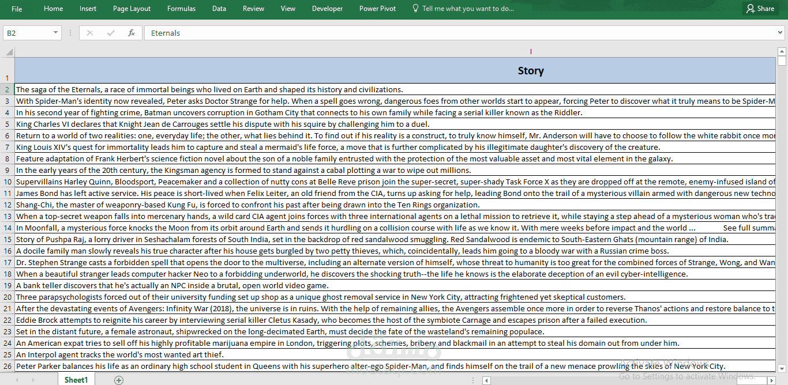Open the File menu
Screen dimensions: 788x385
tap(17, 9)
